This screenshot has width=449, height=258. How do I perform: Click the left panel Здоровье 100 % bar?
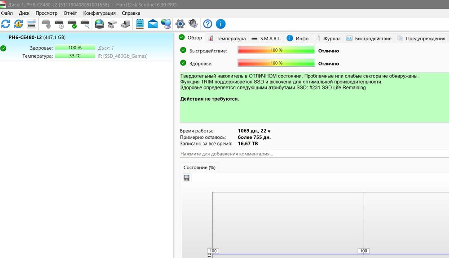[x=75, y=48]
